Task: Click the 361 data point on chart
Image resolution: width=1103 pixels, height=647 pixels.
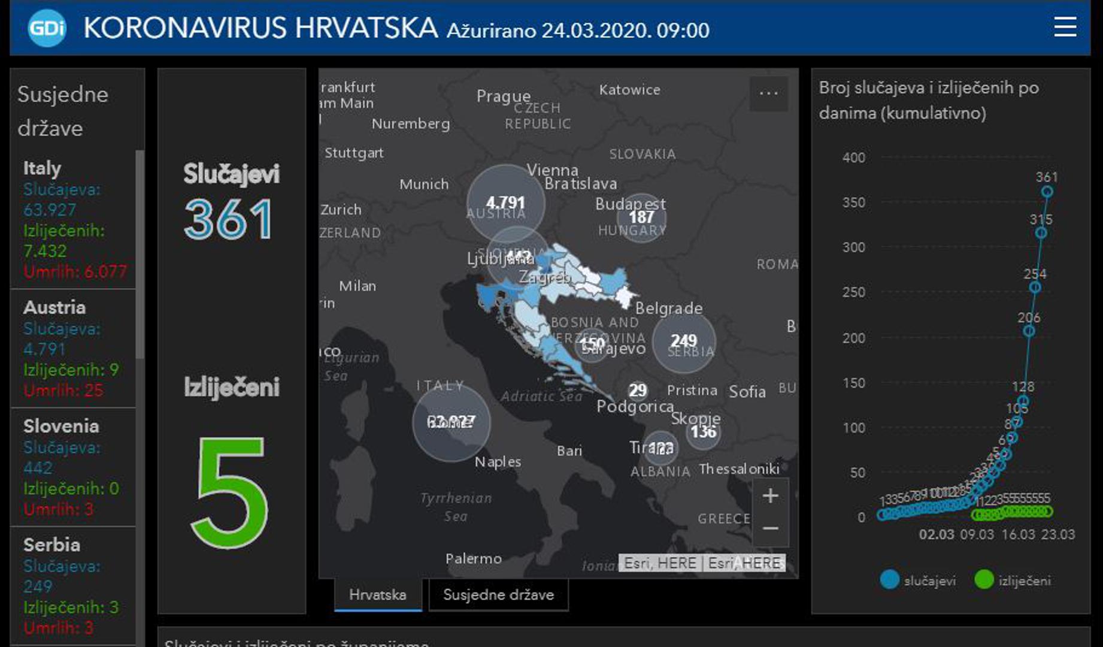Action: click(x=1047, y=192)
